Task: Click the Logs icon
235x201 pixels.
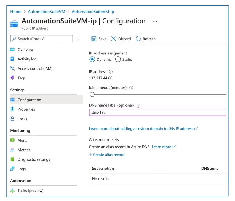Action: [x=12, y=169]
